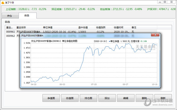This screenshot has height=110, width=177.
Task: Click the 04-20 date axis label
Action: pyautogui.click(x=34, y=84)
